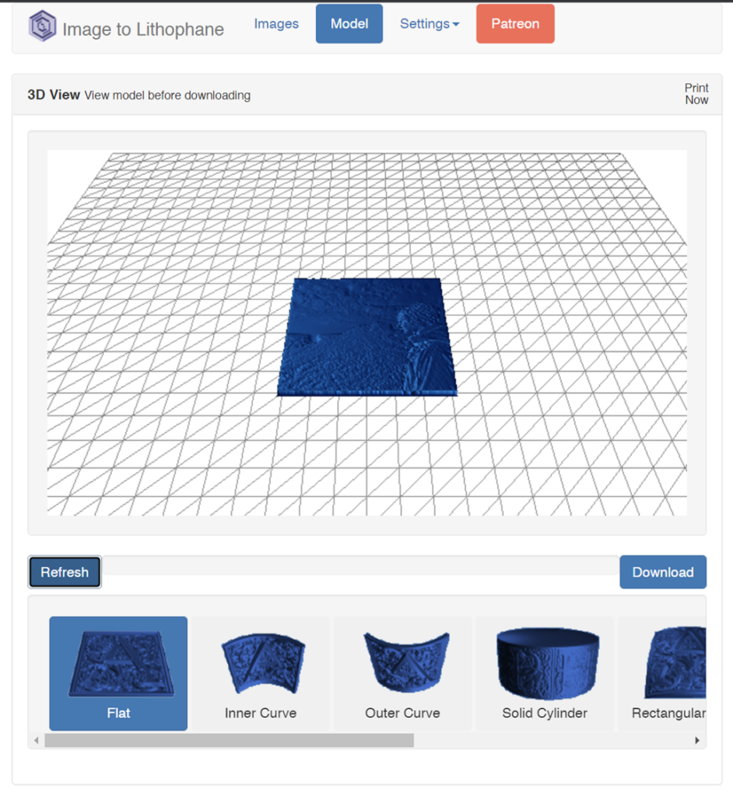Image resolution: width=733 pixels, height=796 pixels.
Task: Click the shape list left scroll arrow
Action: (x=36, y=741)
